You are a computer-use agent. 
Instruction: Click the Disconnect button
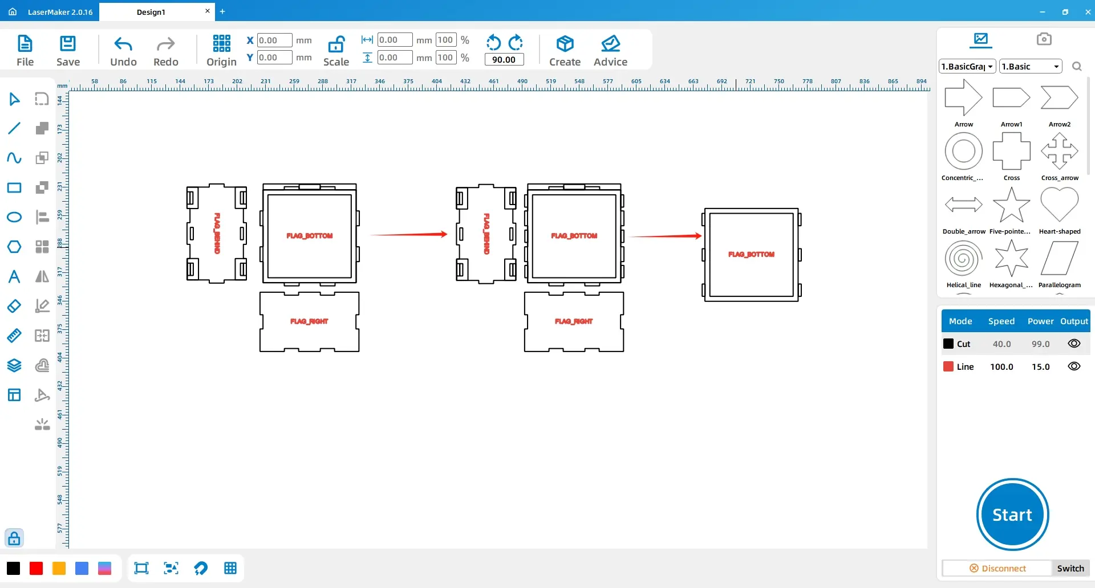(x=997, y=568)
